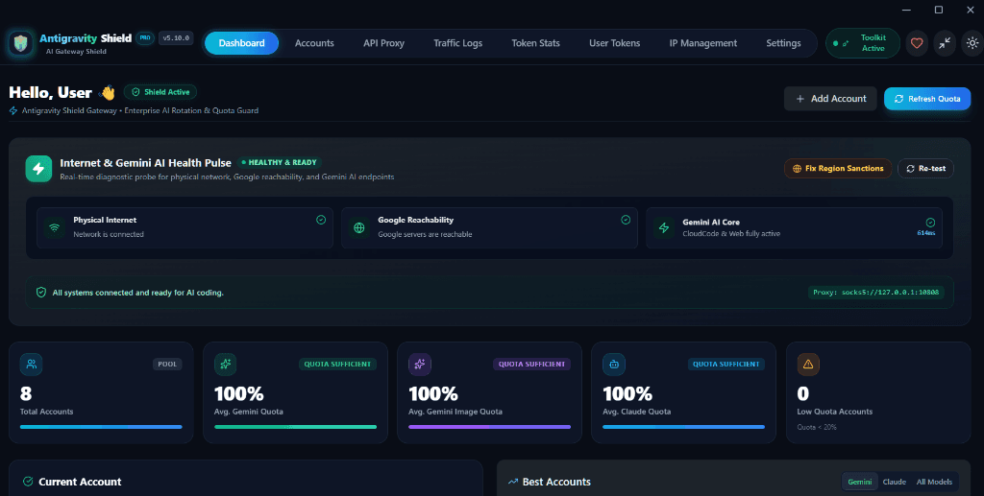This screenshot has width=984, height=496.
Task: Click the Avg. Gemini Quota progress bar
Action: click(296, 427)
